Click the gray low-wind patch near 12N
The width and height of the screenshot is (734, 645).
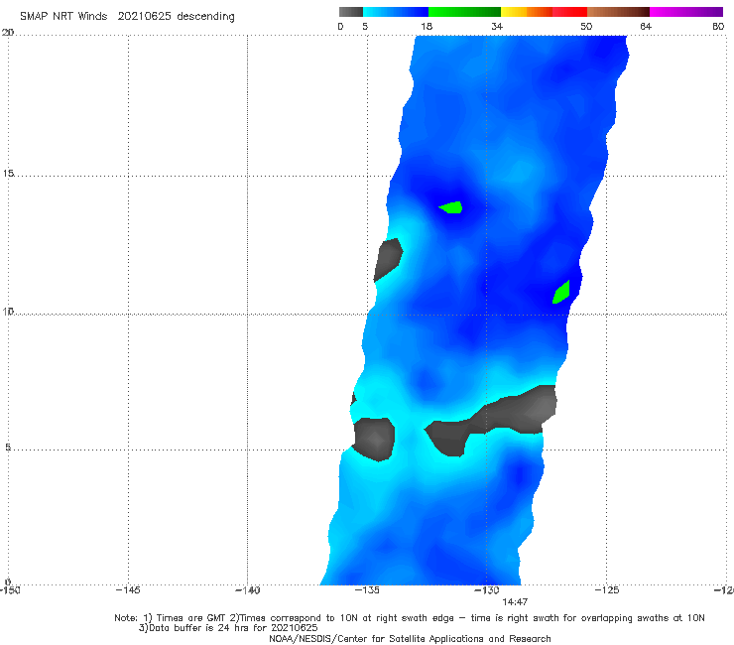pyautogui.click(x=388, y=260)
